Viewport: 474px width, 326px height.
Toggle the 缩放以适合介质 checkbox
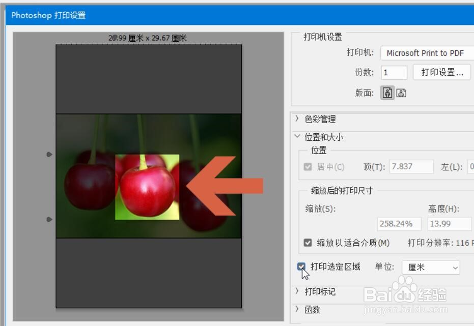point(308,243)
